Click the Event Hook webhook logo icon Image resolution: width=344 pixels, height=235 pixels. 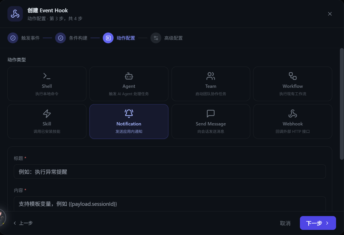[15, 14]
